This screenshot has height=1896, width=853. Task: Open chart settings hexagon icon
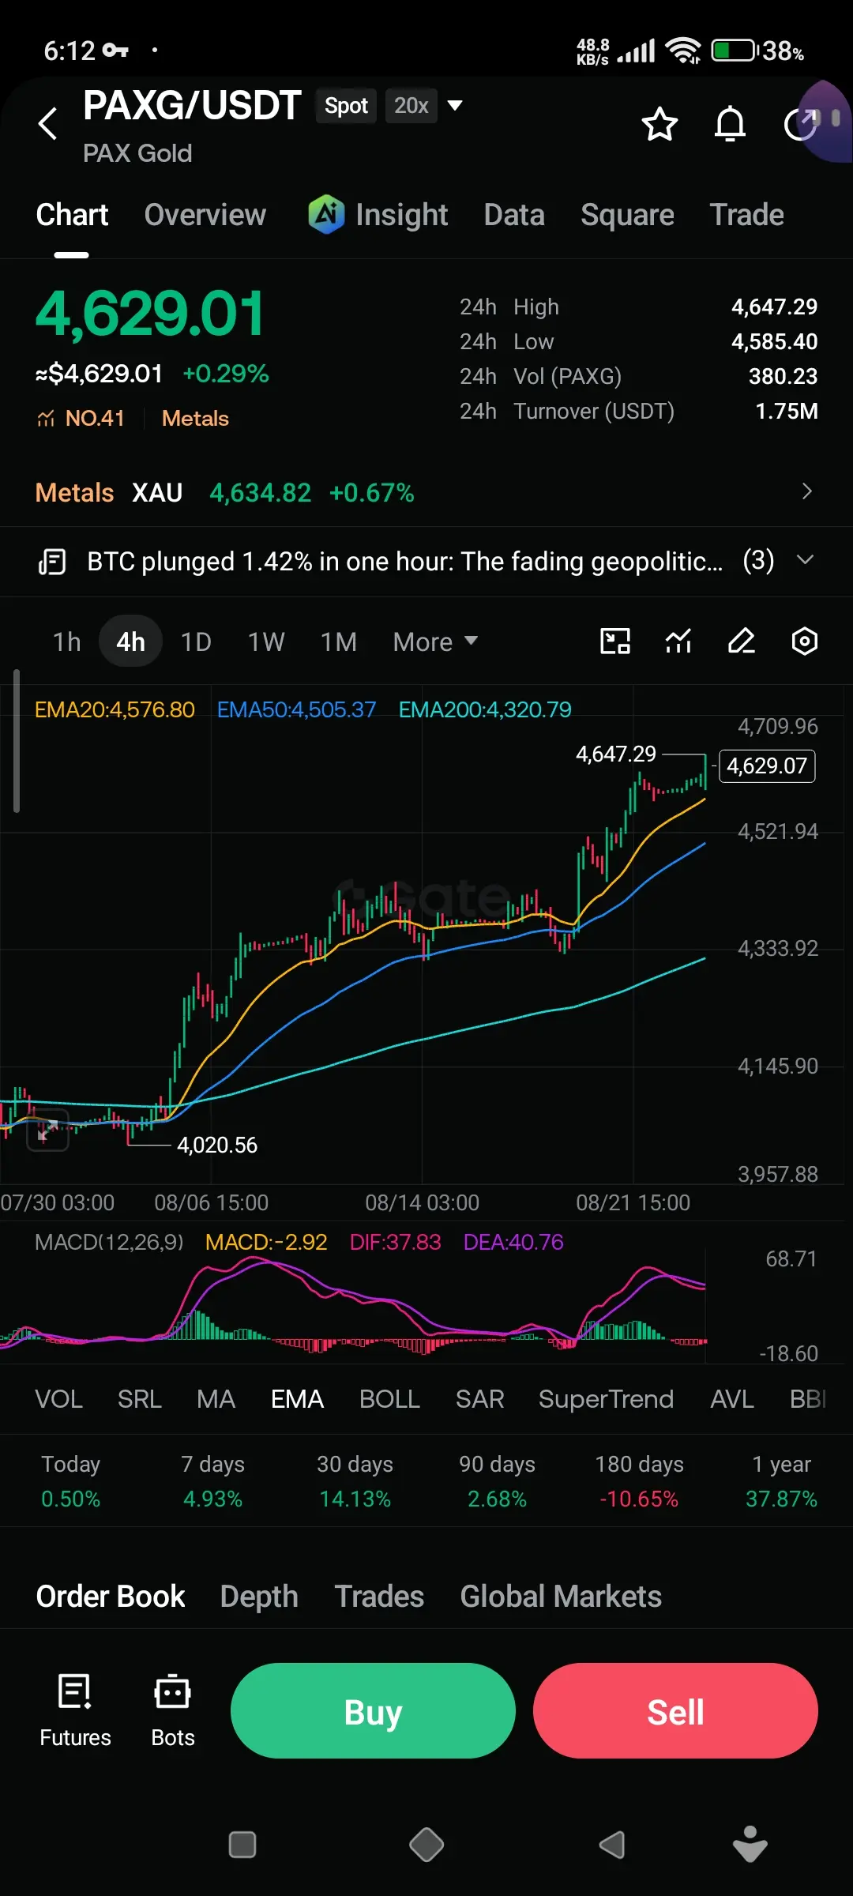pyautogui.click(x=804, y=641)
